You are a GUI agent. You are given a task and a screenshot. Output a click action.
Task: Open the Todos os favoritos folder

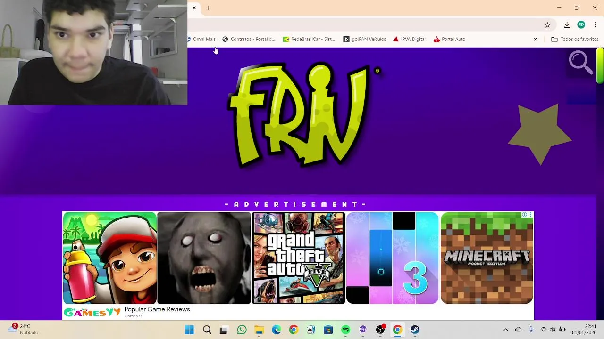click(575, 39)
